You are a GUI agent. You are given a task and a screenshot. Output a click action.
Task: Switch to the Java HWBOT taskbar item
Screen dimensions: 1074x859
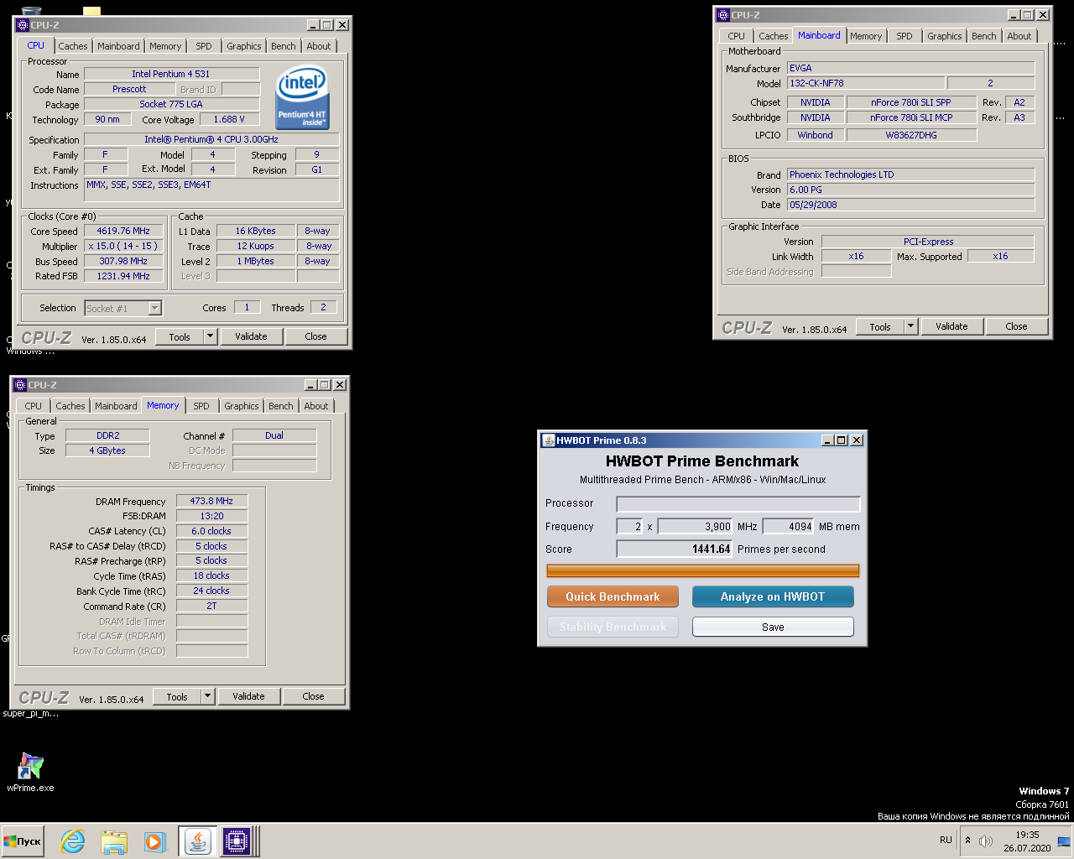coord(197,841)
